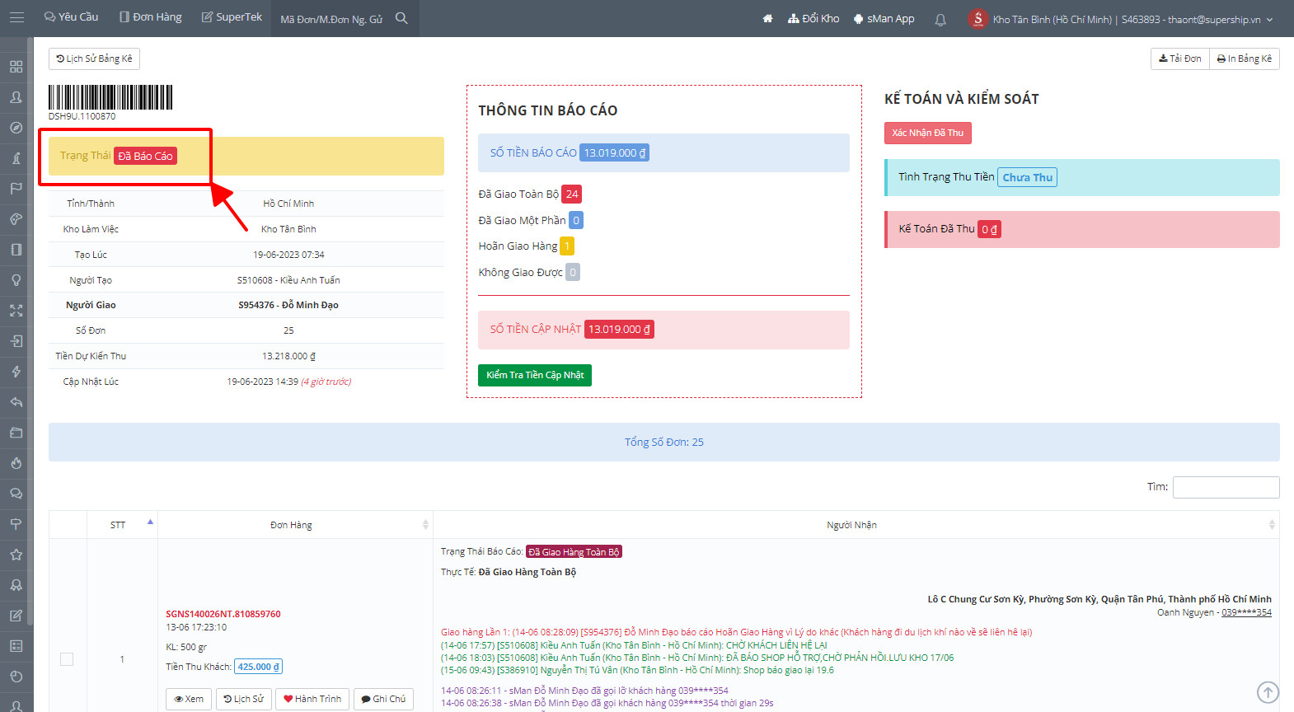Click the lightbulb icon in sidebar

16,280
